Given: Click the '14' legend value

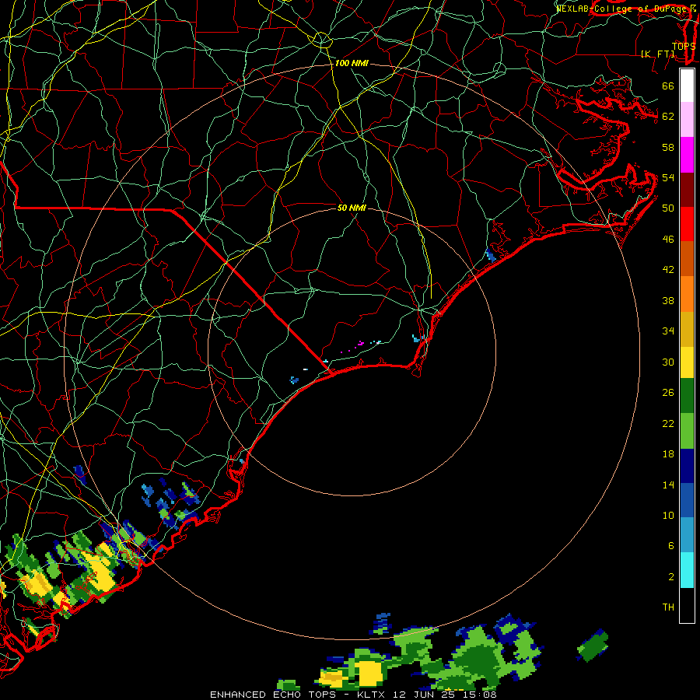Looking at the screenshot, I should tap(668, 485).
